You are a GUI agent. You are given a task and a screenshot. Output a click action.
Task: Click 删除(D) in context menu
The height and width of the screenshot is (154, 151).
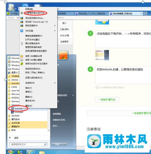[29, 97]
